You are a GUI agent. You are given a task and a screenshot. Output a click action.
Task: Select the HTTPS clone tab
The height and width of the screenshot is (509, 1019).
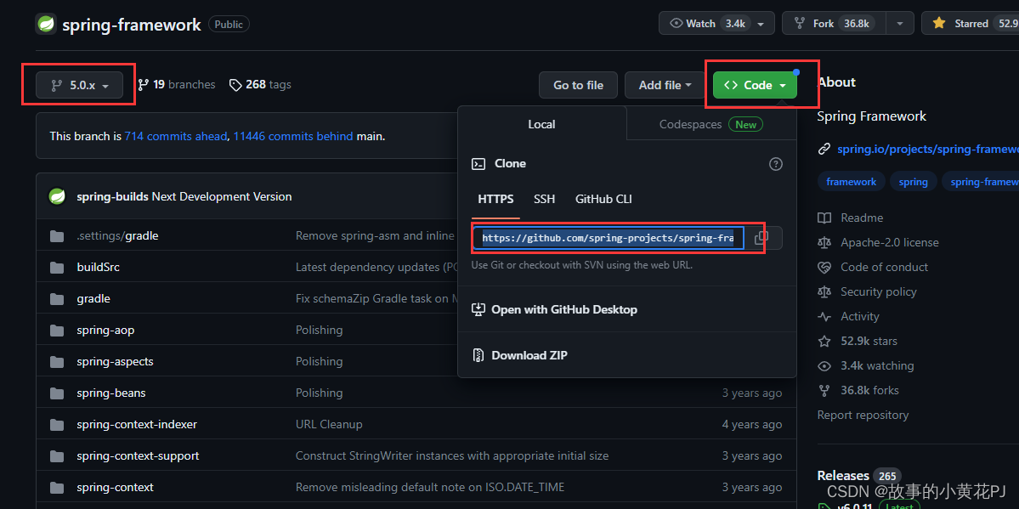495,199
